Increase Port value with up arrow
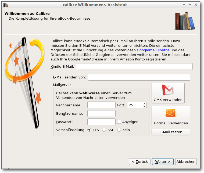Viewport: 204px width, 173px height. 145,104
